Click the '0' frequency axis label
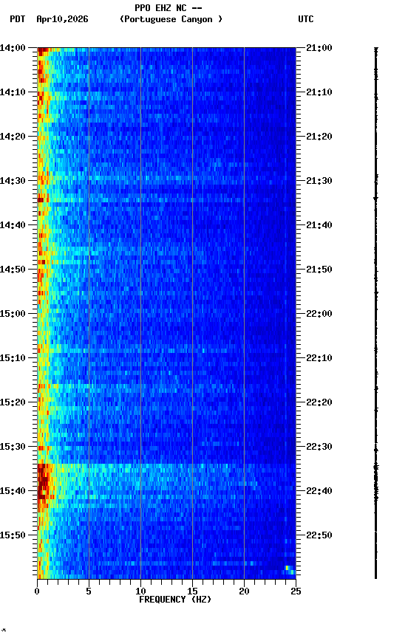This screenshot has width=408, height=638. tap(37, 591)
